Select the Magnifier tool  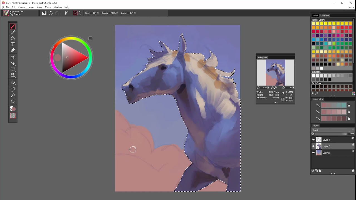13,95
